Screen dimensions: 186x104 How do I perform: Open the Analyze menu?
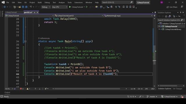pyautogui.click(x=62, y=2)
